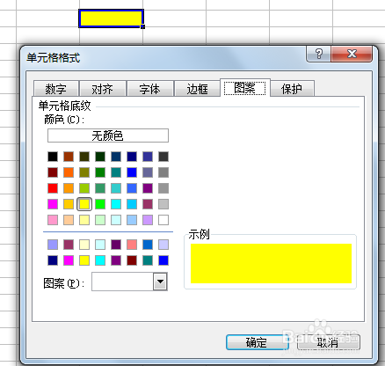Pick the magenta swatch in the fourth main row

53,204
